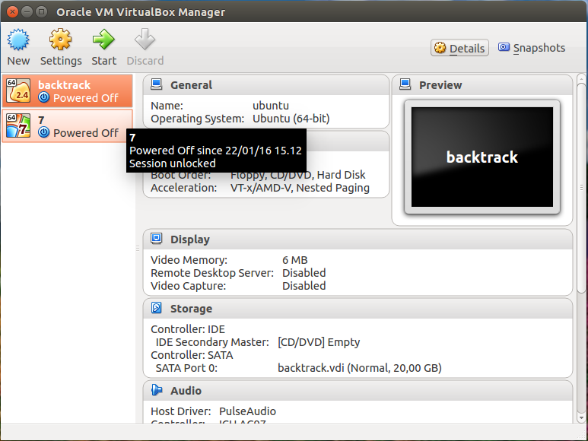The width and height of the screenshot is (588, 441).
Task: Click the backtrack power state icon
Action: click(44, 97)
